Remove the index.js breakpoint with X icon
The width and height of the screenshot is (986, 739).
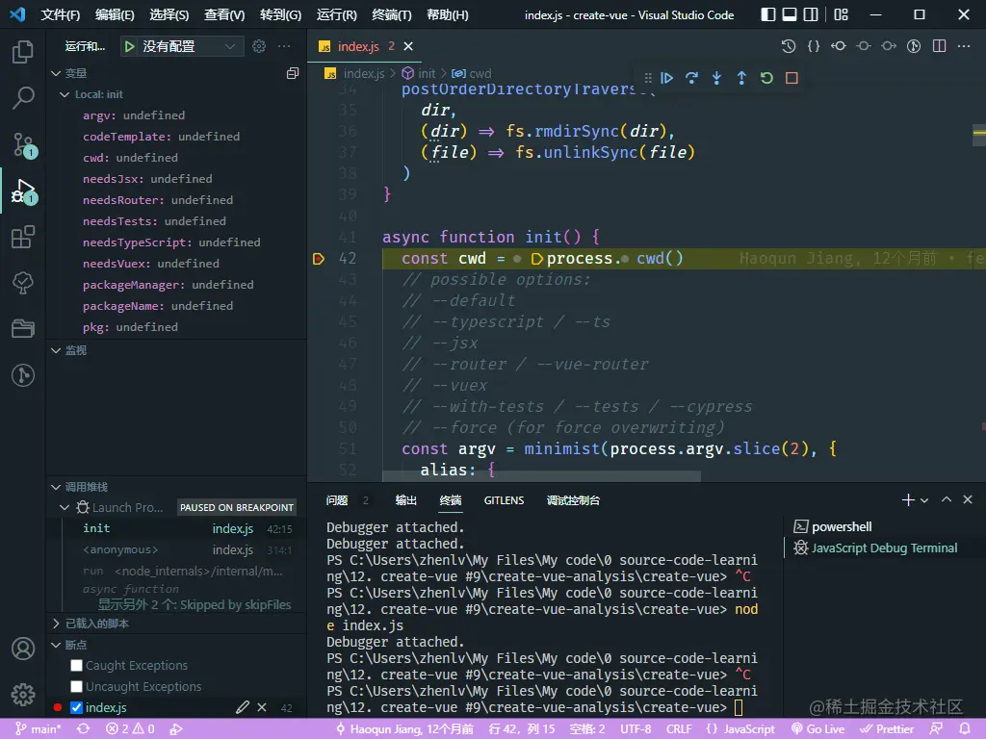(x=262, y=707)
